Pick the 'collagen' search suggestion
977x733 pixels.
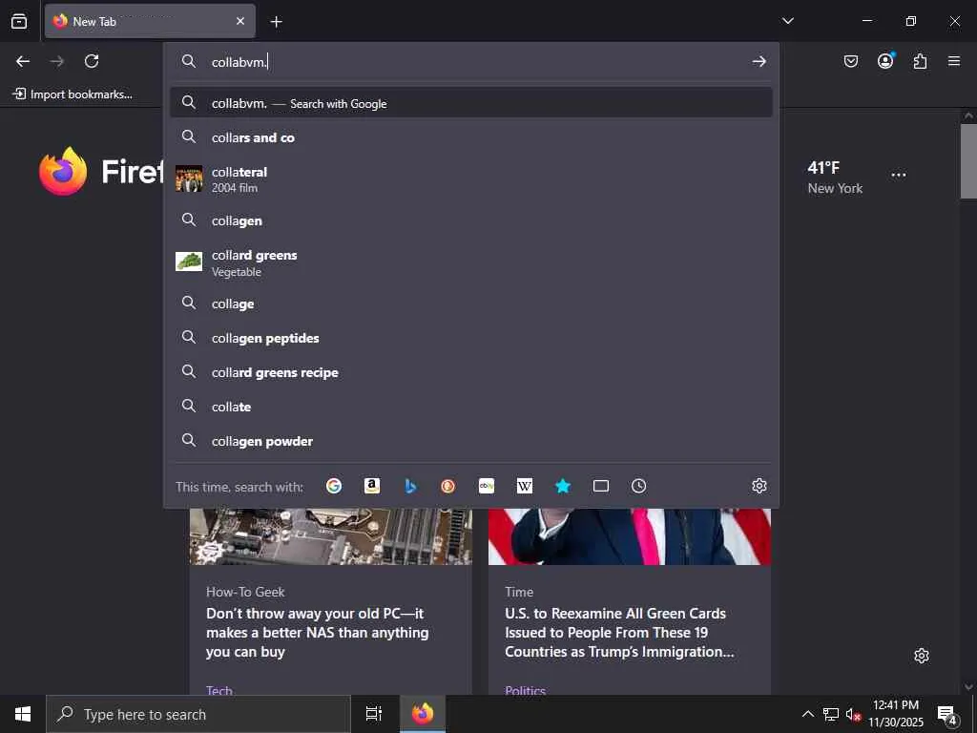(471, 220)
